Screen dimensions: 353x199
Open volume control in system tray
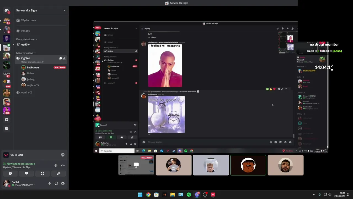coord(330,195)
